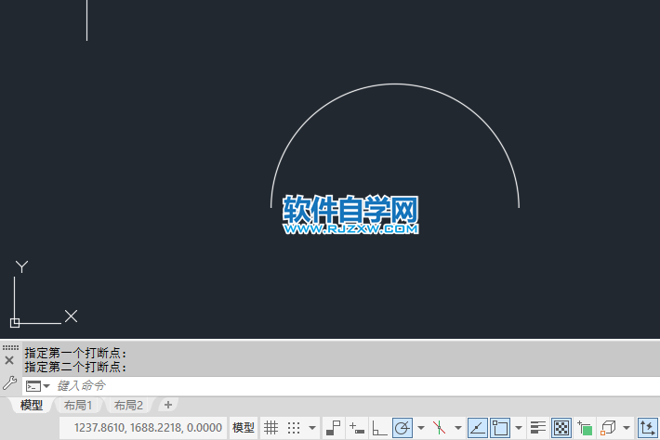The image size is (660, 440).
Task: Click command history line 指定第一个打断点
Action: (x=76, y=353)
